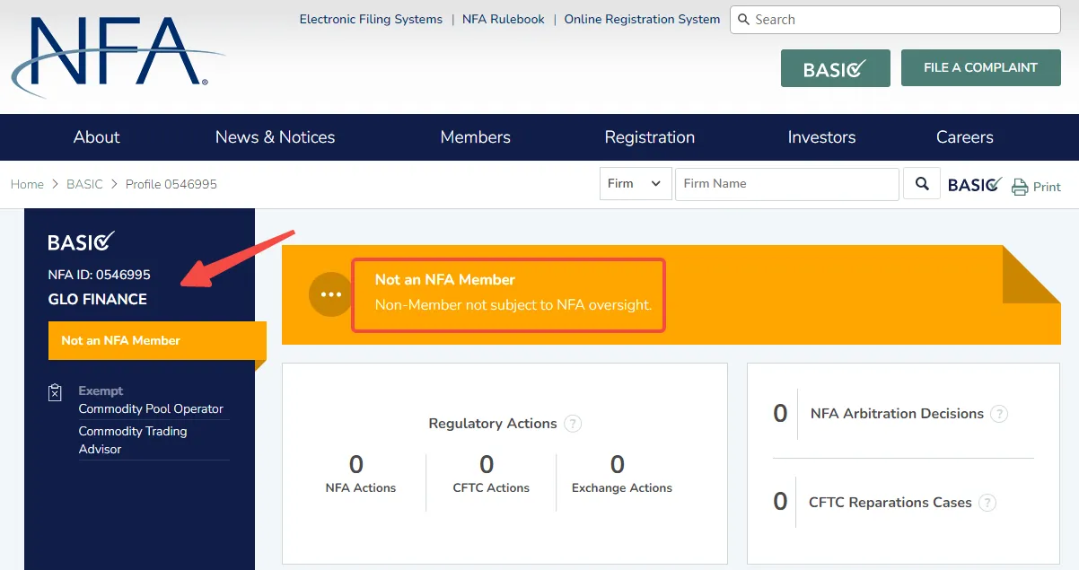
Task: Click the NFA Actions count
Action: click(x=356, y=464)
